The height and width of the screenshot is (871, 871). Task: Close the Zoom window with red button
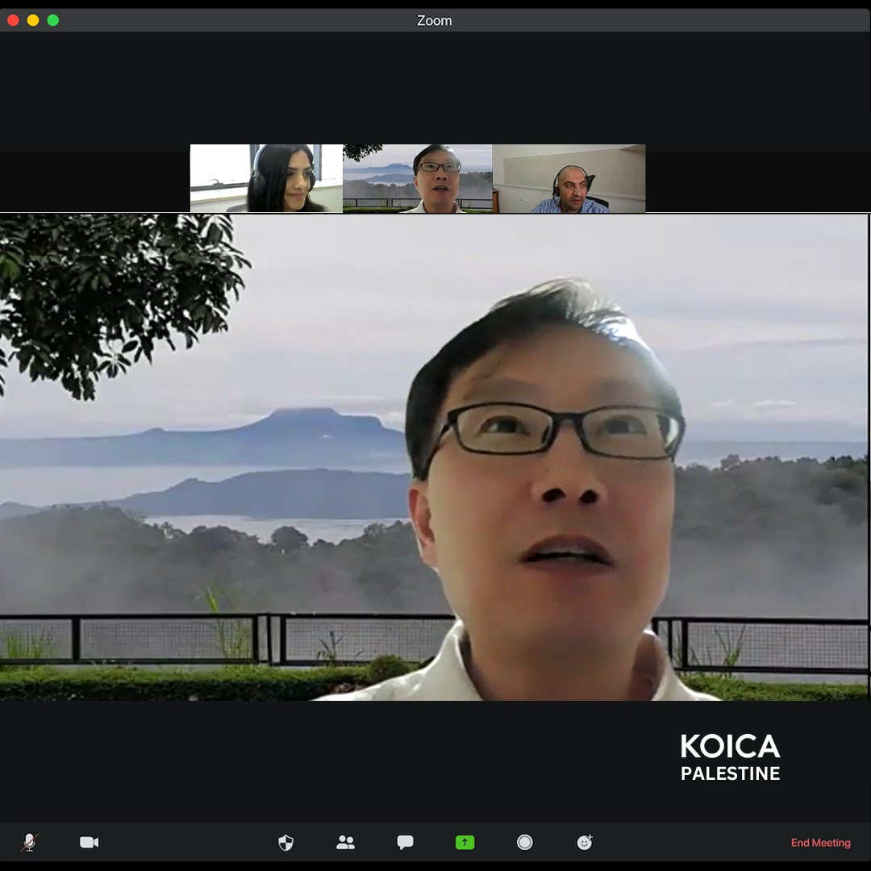click(13, 20)
